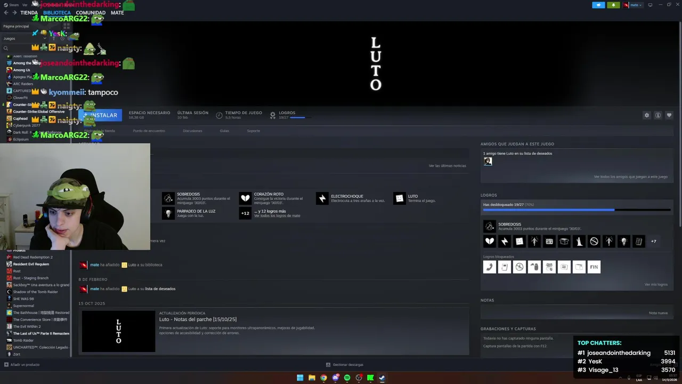Open Spotify from the taskbar
Viewport: 682px width, 384px height.
tap(347, 378)
